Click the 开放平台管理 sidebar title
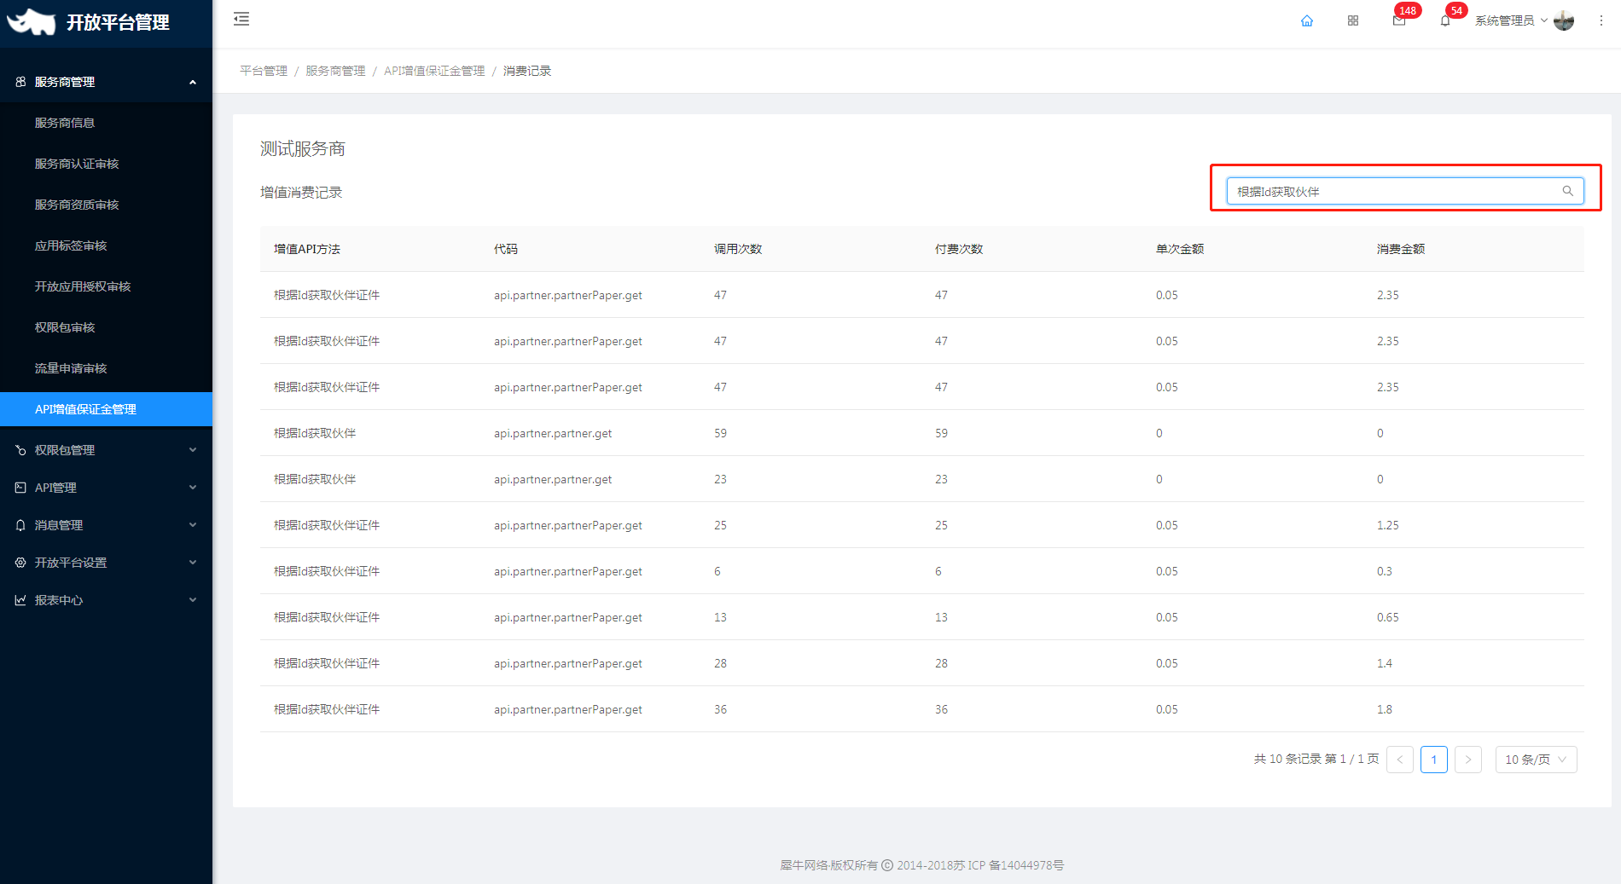This screenshot has height=884, width=1621. pos(118,23)
